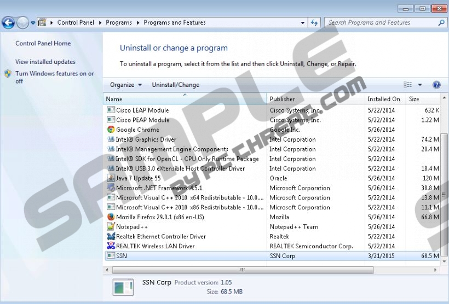Viewport: 449px width, 304px height.
Task: Click the REALTEK Wireless LAN Driver icon
Action: pos(111,246)
